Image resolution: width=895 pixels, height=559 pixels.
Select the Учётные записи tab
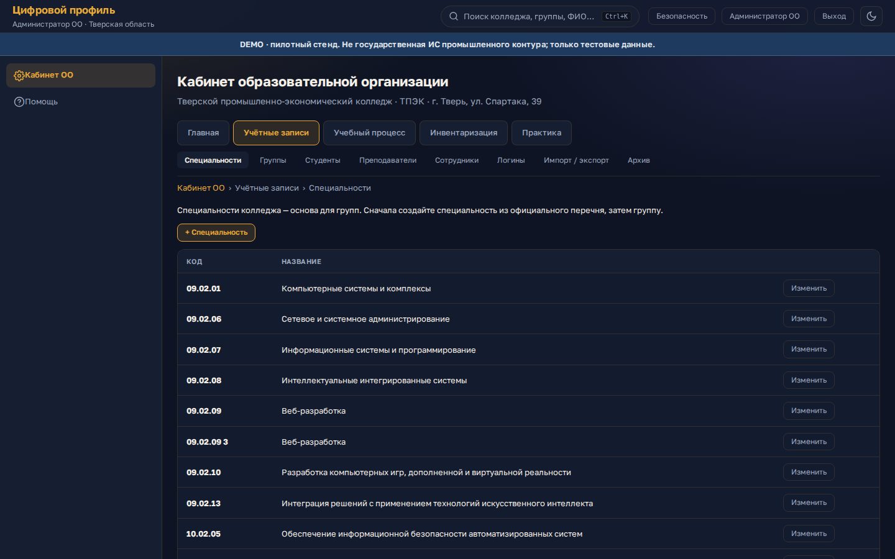(x=276, y=133)
